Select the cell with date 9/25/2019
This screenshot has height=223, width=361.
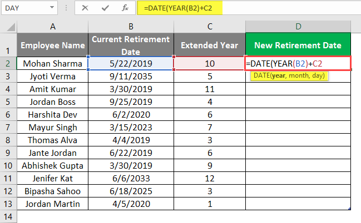(x=131, y=102)
